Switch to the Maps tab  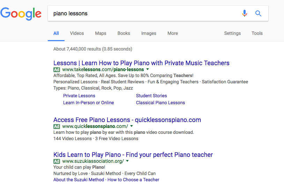[x=101, y=33]
